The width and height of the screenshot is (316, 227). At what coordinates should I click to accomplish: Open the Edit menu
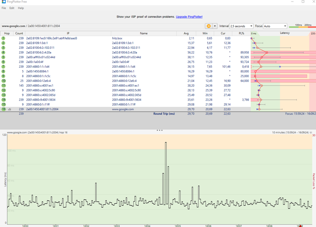12,8
